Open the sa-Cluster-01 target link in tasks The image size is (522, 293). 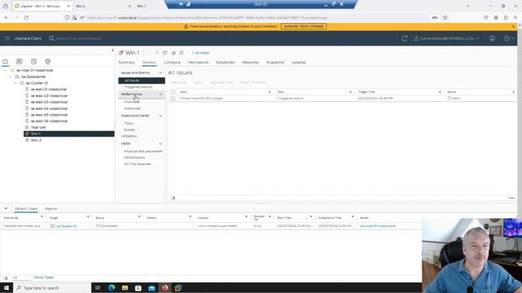coord(66,226)
